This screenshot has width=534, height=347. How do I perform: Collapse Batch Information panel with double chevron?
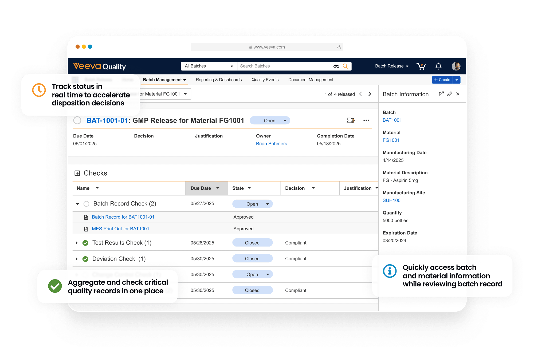(x=458, y=94)
